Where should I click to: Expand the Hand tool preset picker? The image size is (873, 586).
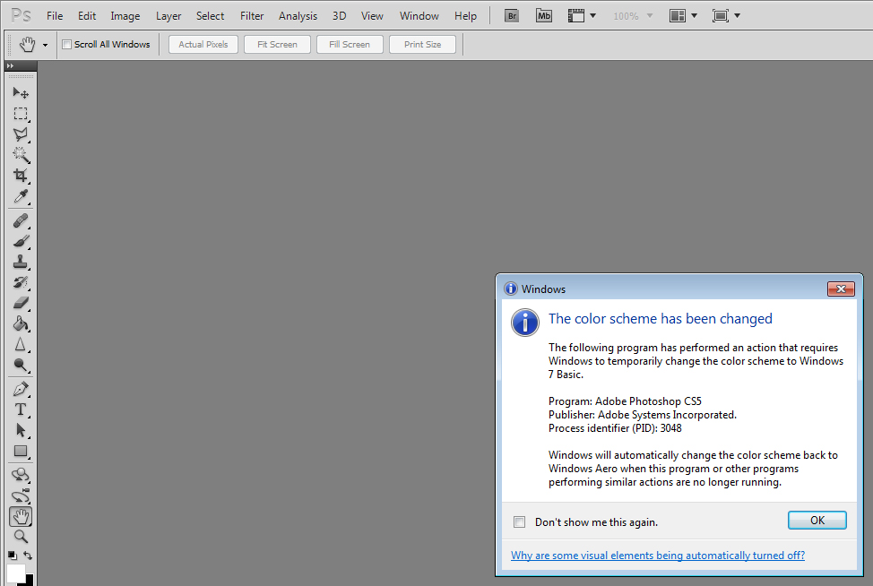pyautogui.click(x=45, y=45)
